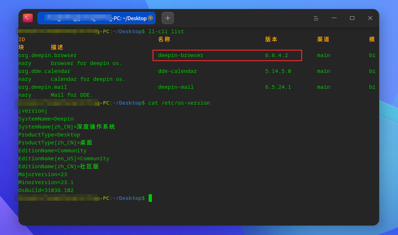Click the 'll-cli list' command text
Screen dimensions: 398x235
click(x=166, y=31)
